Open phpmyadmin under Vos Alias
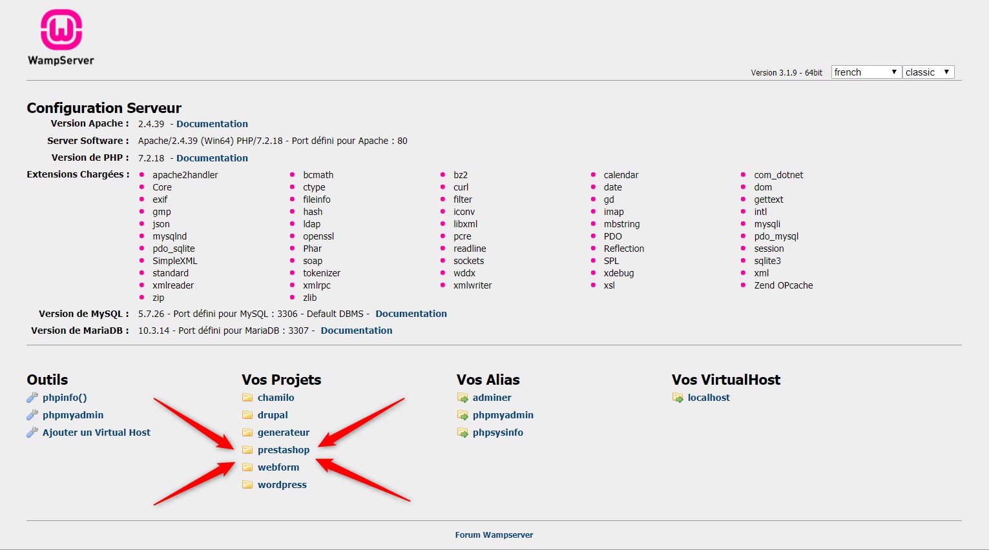 tap(503, 415)
